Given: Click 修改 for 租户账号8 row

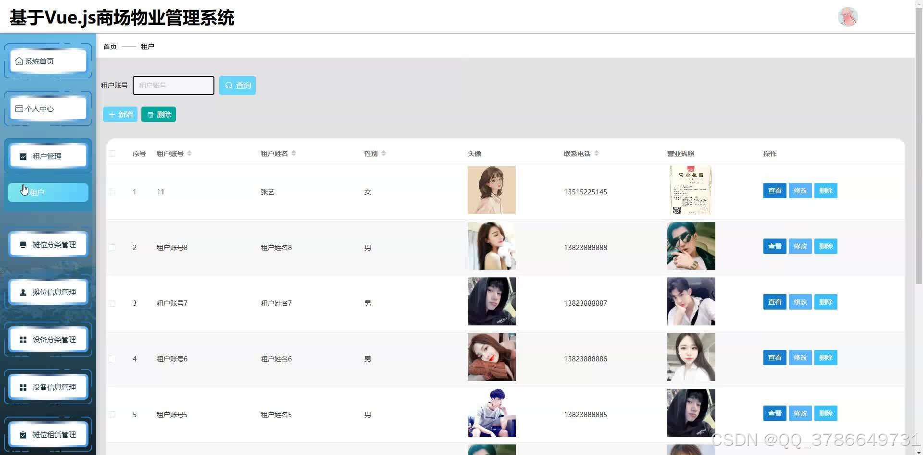Looking at the screenshot, I should (x=800, y=246).
